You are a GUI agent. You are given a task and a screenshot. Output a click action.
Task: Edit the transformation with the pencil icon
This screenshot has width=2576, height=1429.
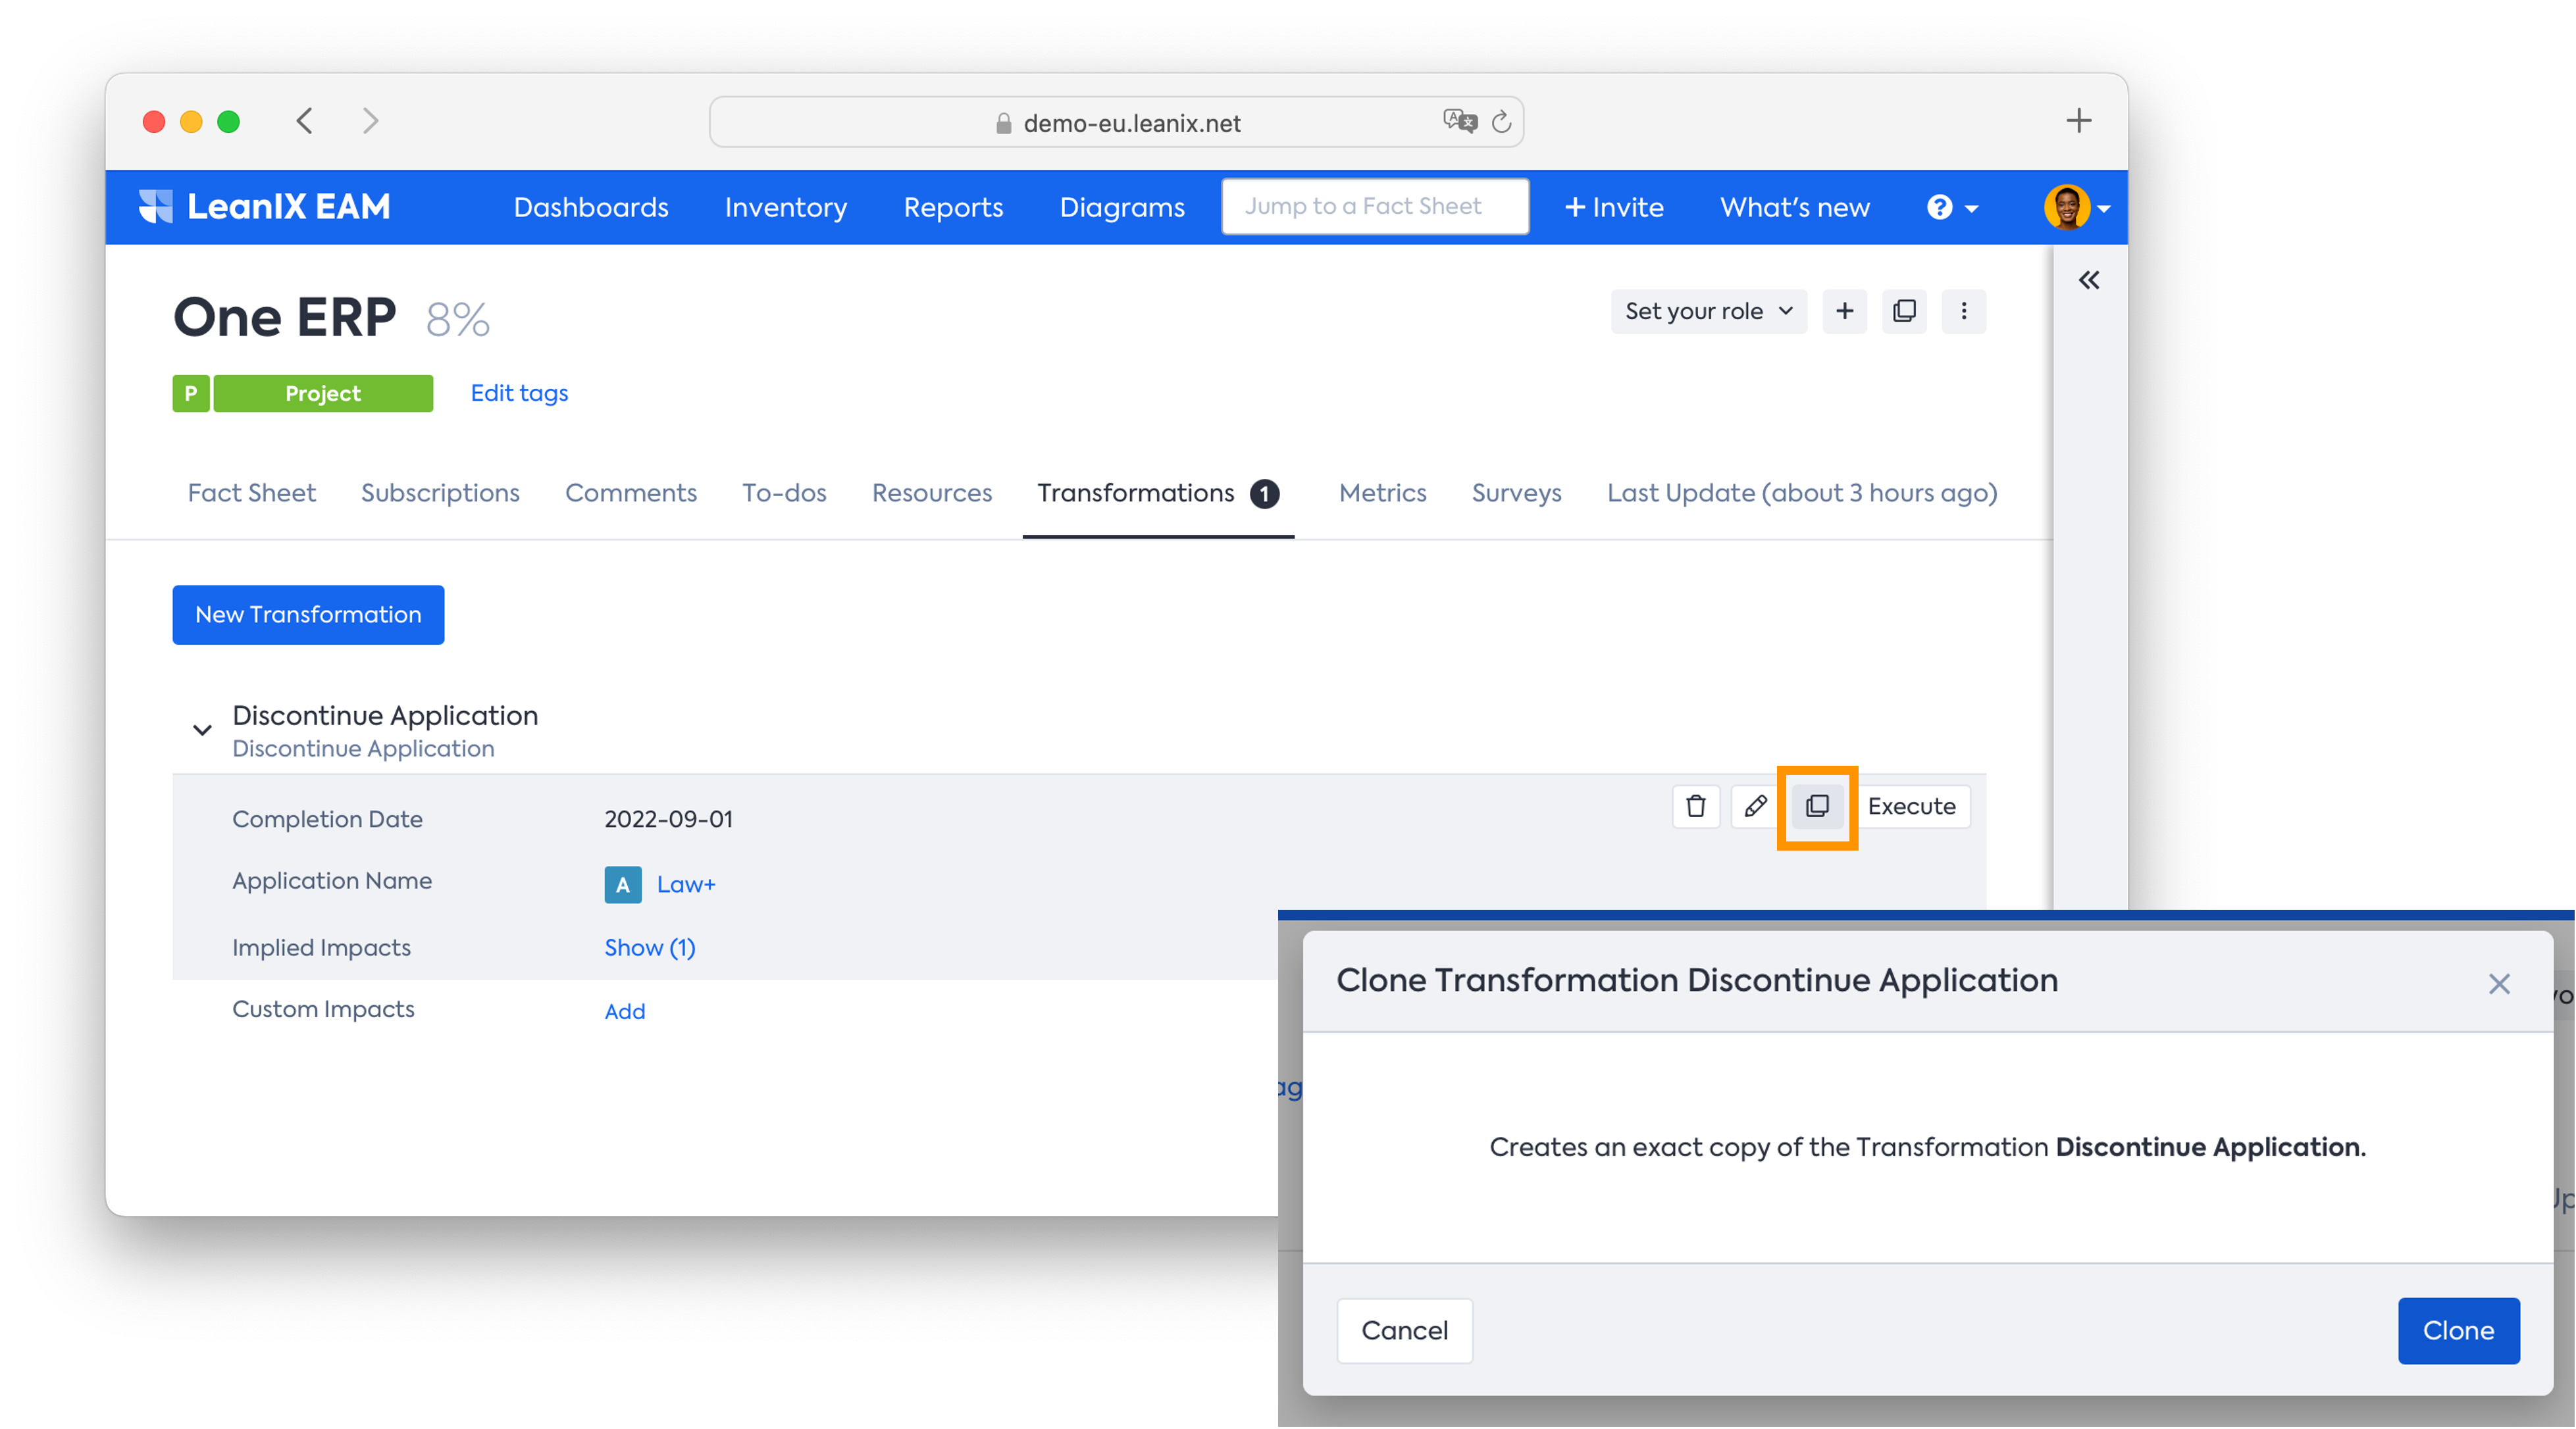(x=1755, y=805)
